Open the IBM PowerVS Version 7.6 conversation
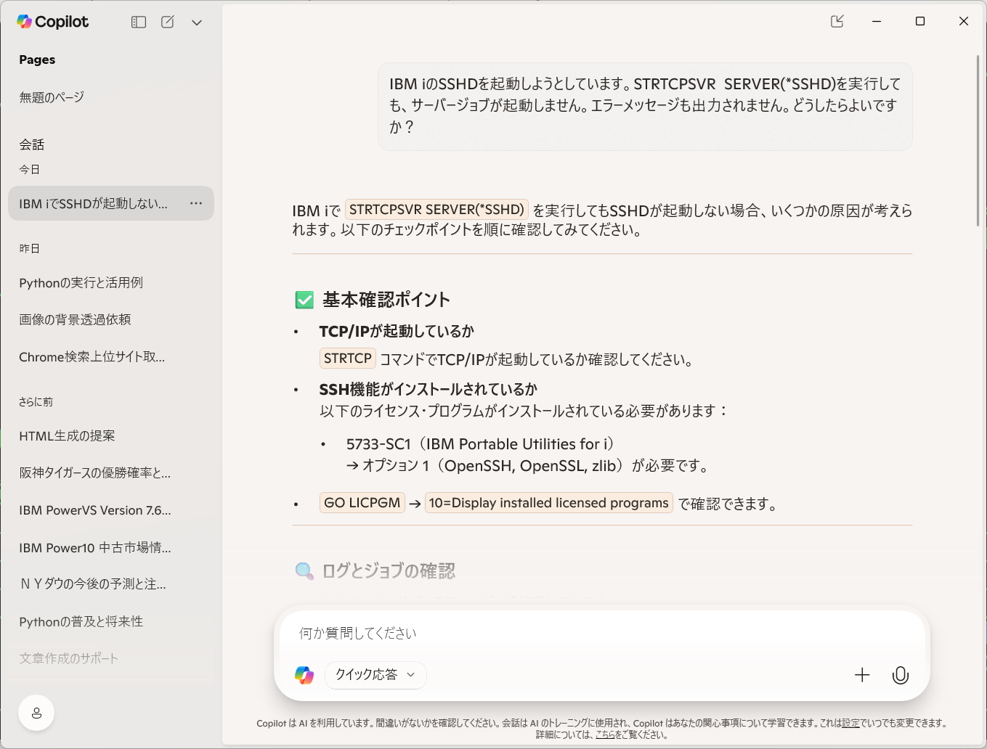The height and width of the screenshot is (749, 987). coord(95,510)
